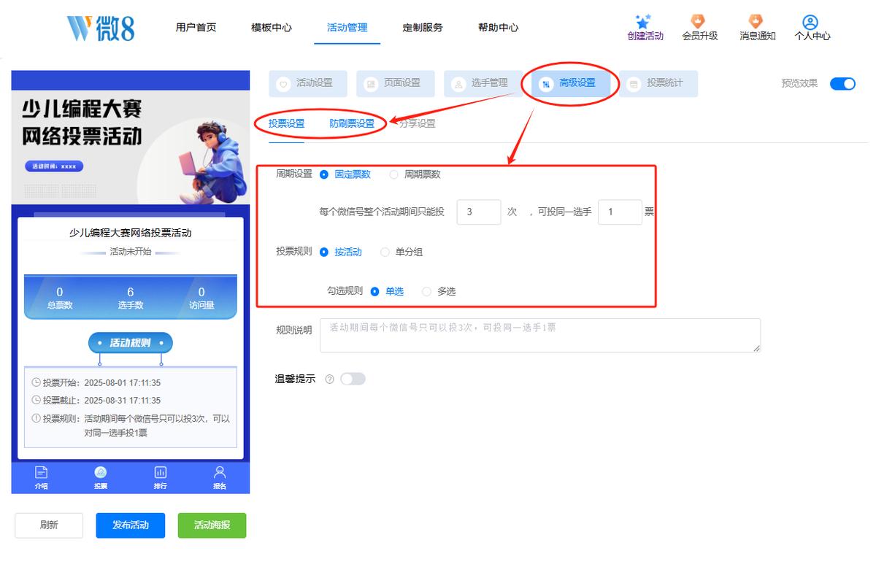
Task: Open the 分享设置 sub-tab
Action: (418, 124)
